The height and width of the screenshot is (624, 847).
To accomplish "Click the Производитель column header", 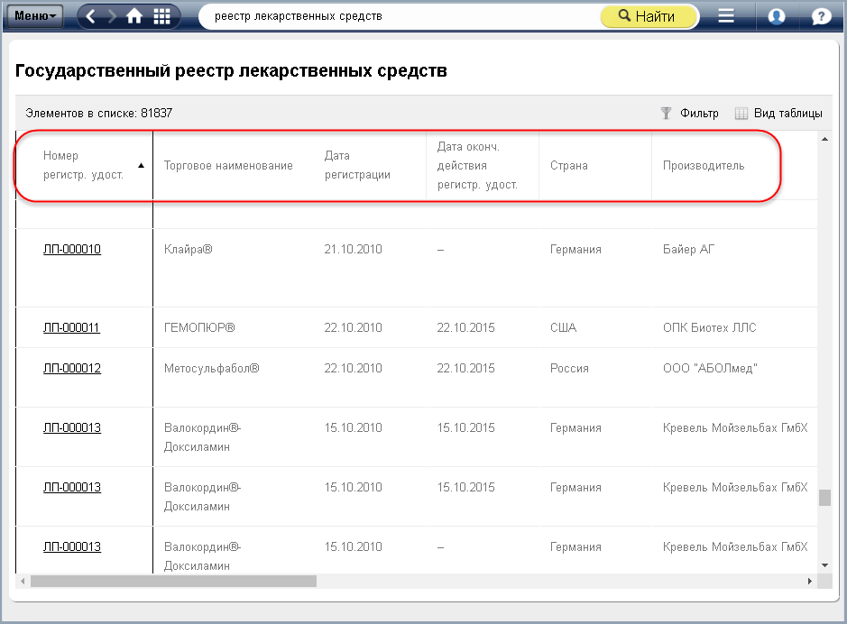I will (x=704, y=166).
